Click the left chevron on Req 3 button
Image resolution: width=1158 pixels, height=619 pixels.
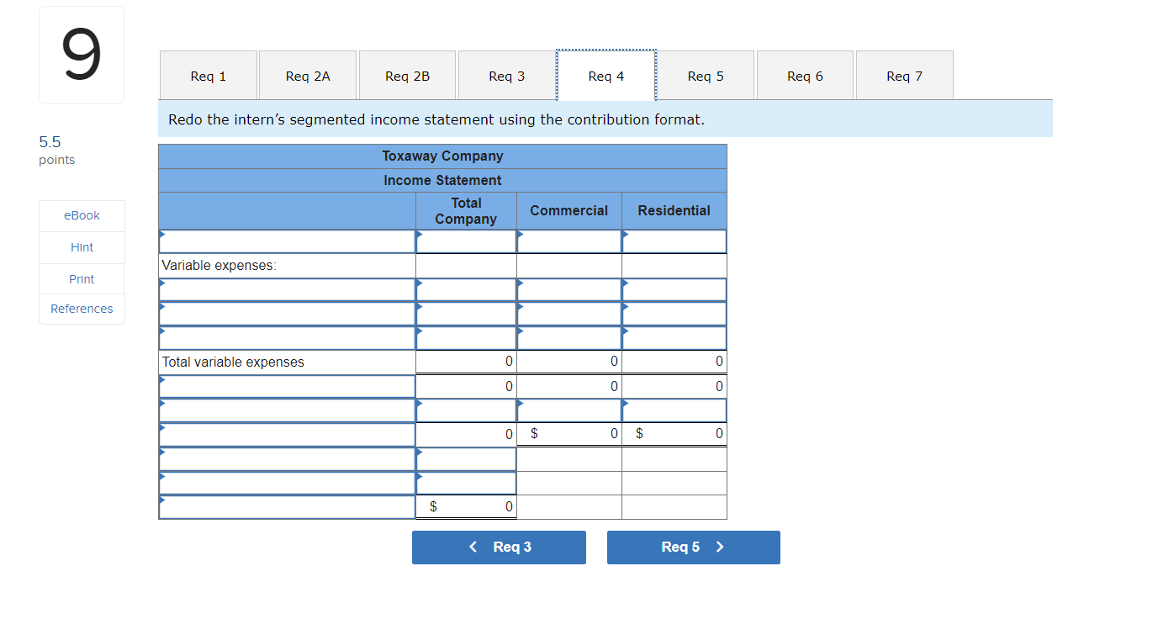coord(473,547)
